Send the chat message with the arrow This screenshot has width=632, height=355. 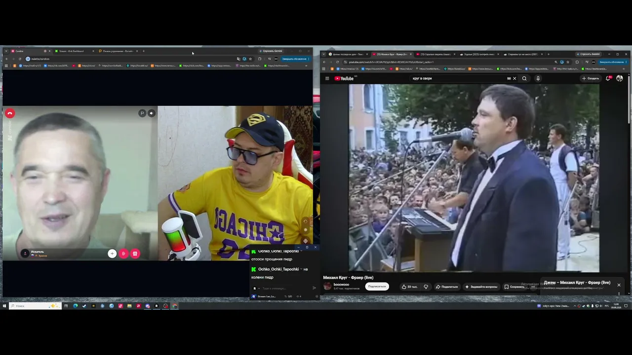click(315, 288)
